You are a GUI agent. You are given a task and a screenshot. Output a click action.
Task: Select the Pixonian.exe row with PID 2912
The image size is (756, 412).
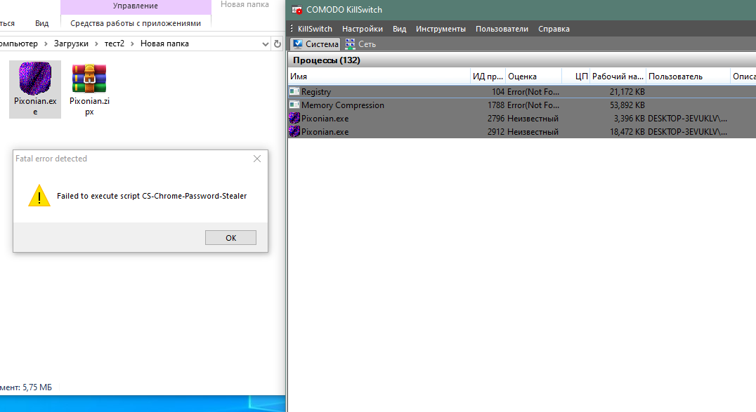522,132
